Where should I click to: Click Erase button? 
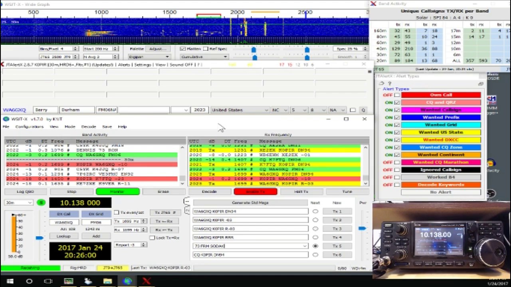[x=163, y=192]
